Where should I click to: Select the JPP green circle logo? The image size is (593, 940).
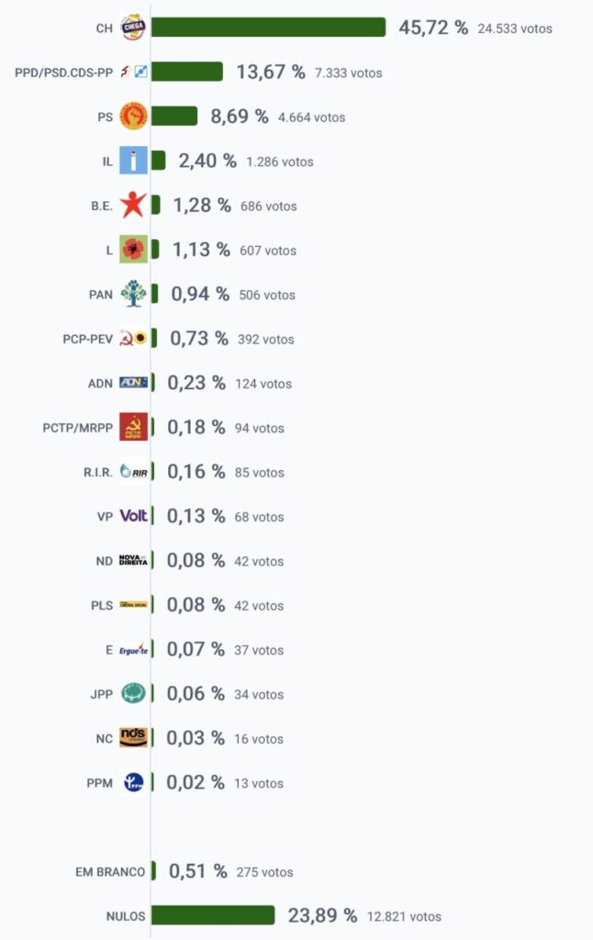pos(133,694)
